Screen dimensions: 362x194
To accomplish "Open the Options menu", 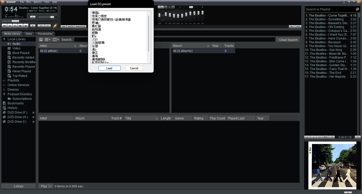I will [x=37, y=2].
